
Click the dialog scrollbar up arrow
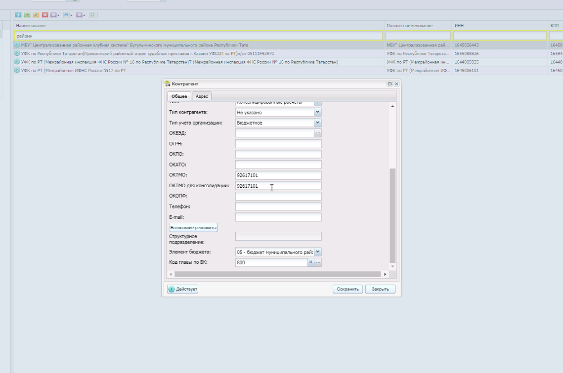392,106
